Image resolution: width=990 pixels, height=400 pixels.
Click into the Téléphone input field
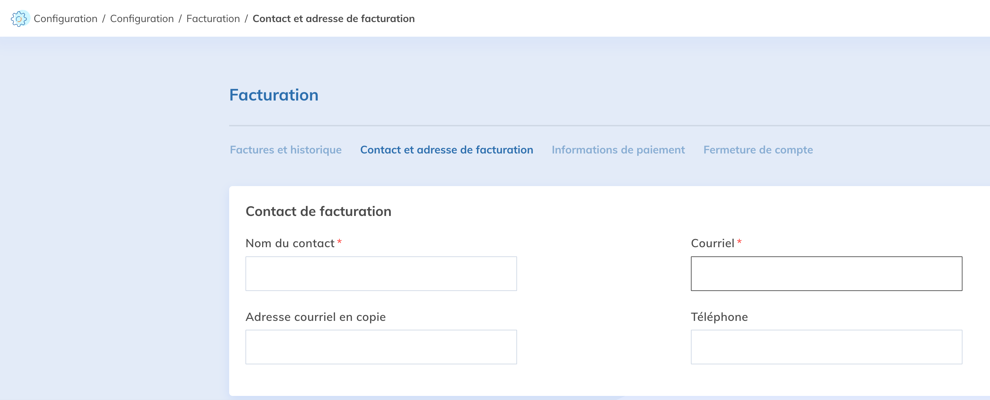click(x=826, y=347)
